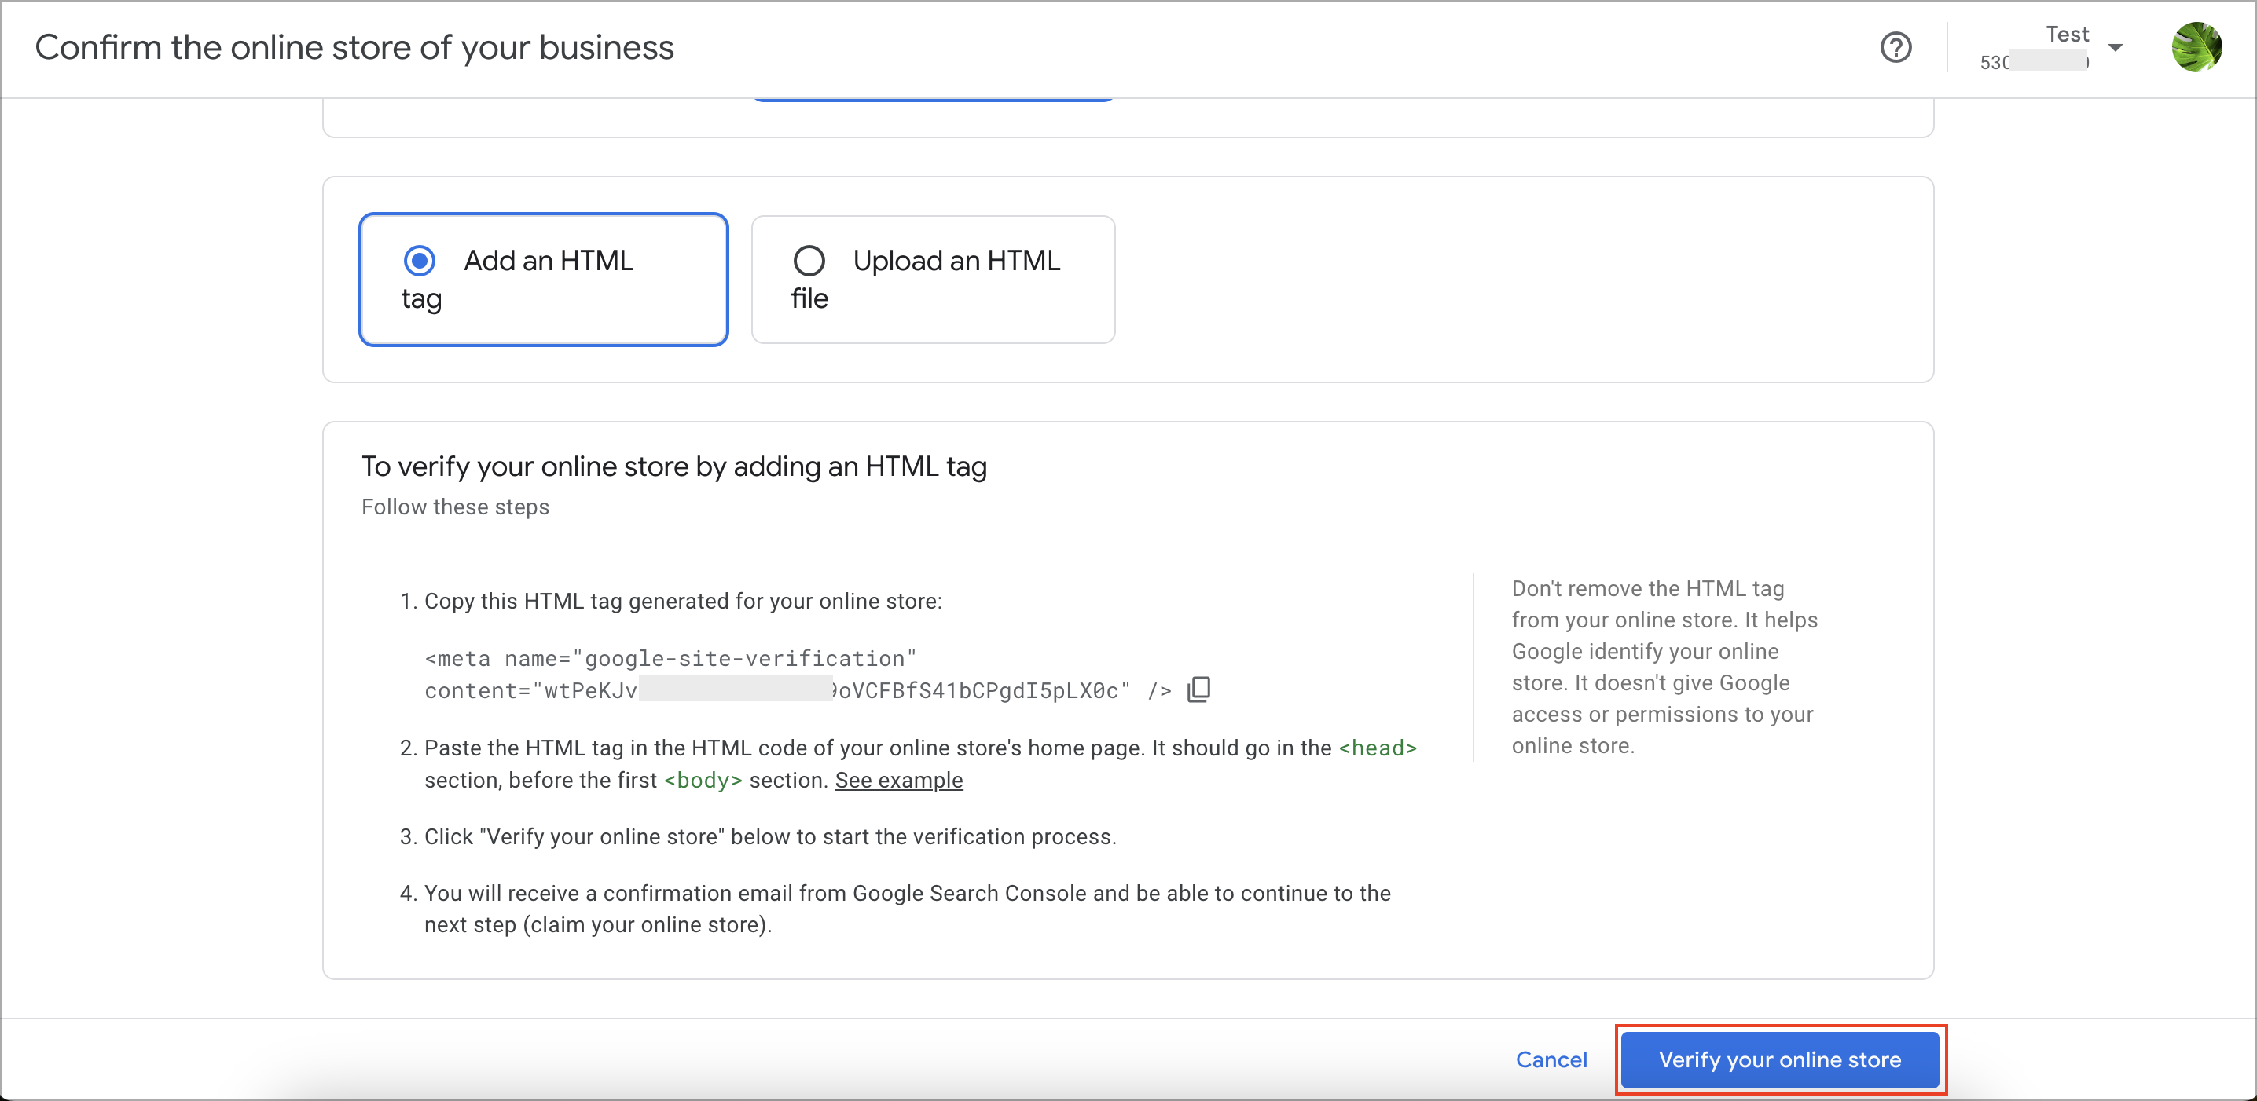
Task: Click the To verify your online store heading
Action: click(673, 466)
